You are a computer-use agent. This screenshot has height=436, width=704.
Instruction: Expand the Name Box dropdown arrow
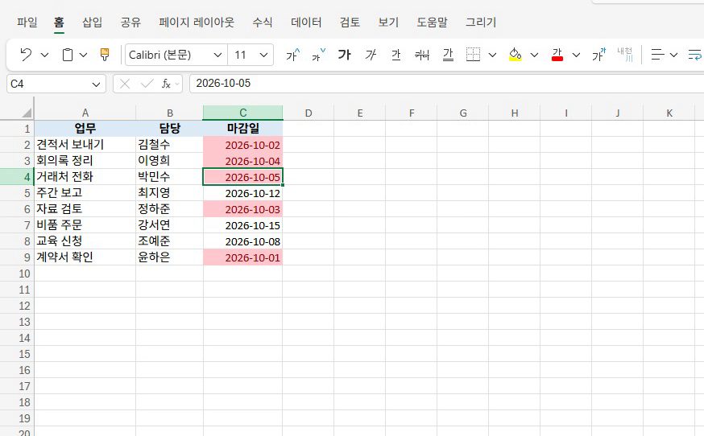[96, 84]
